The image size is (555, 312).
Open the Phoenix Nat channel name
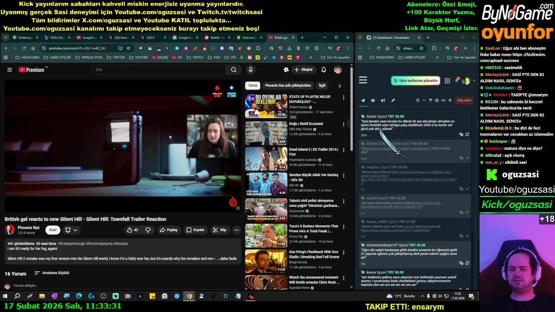(28, 227)
